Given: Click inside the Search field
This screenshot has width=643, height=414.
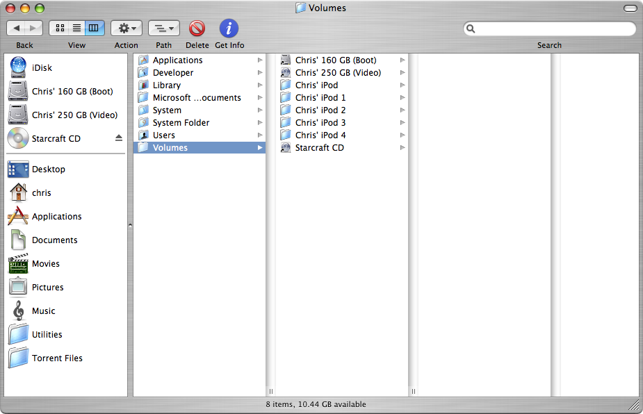Looking at the screenshot, I should click(549, 28).
